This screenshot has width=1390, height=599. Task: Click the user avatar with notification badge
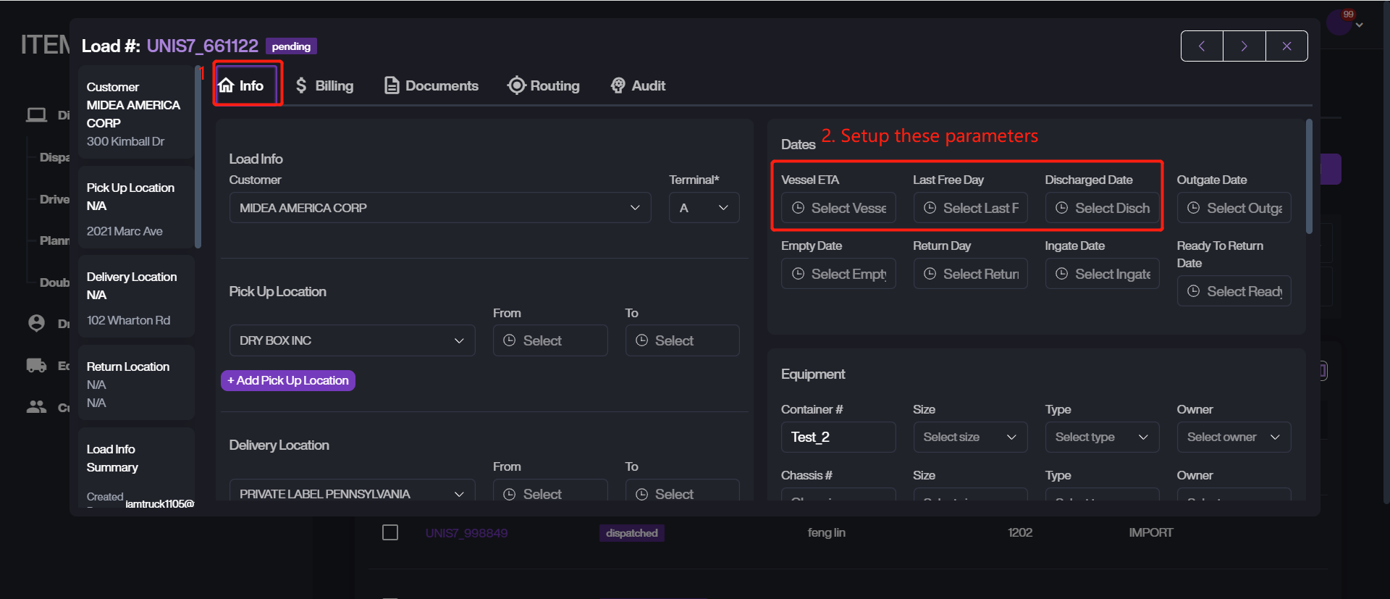[1339, 22]
